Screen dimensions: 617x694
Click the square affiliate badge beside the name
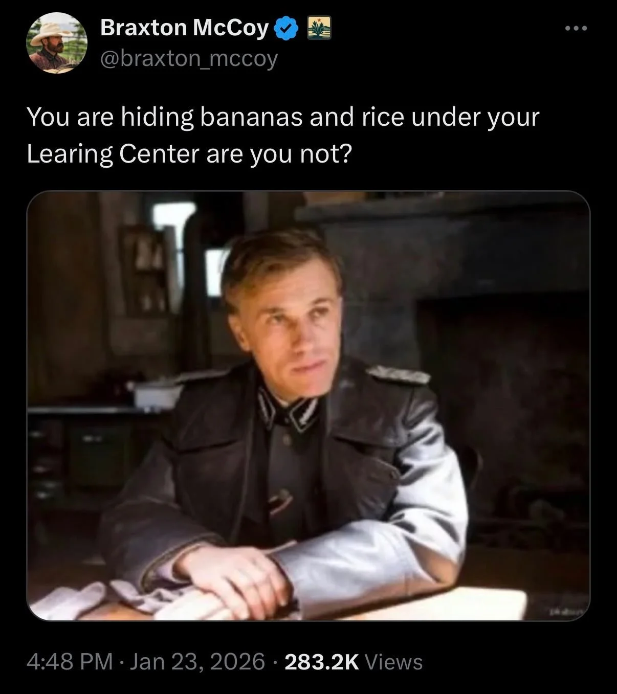point(319,28)
